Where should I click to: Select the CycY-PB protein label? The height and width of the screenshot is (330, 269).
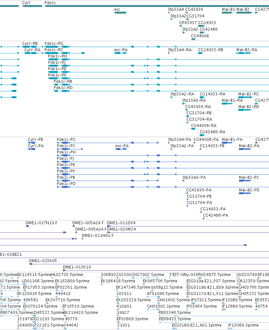point(35,140)
